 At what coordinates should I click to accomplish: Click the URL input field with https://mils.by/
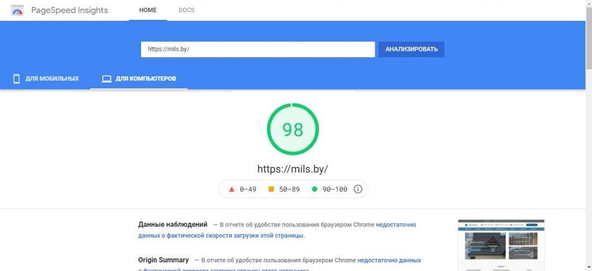coord(258,50)
